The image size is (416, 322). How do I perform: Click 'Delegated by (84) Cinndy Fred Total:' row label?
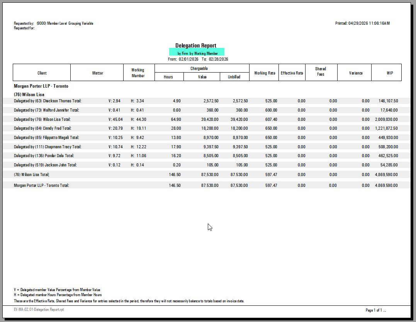pos(42,129)
